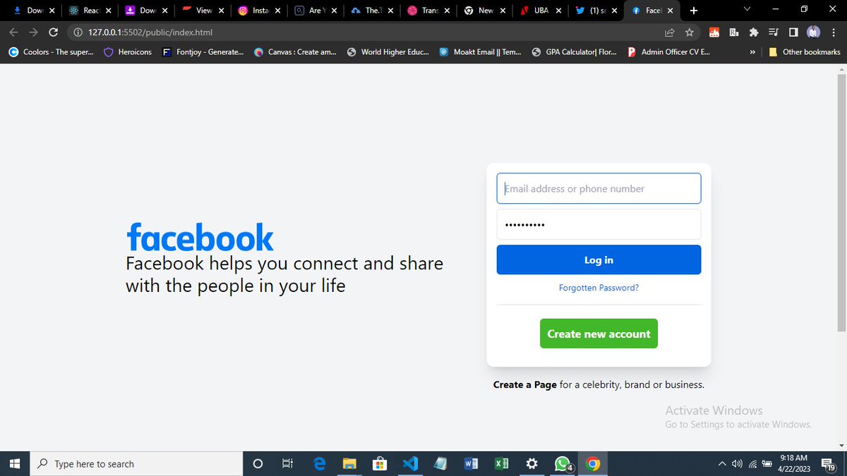
Task: Open Excel from taskbar
Action: click(x=501, y=464)
